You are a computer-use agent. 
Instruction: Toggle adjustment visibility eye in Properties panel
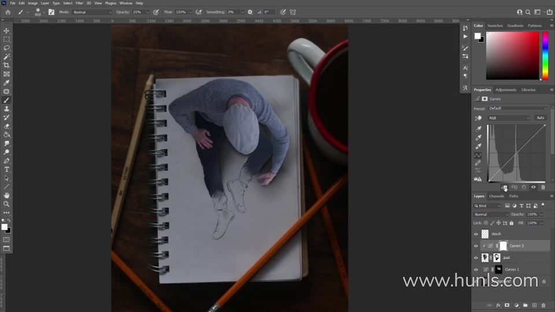tap(534, 187)
